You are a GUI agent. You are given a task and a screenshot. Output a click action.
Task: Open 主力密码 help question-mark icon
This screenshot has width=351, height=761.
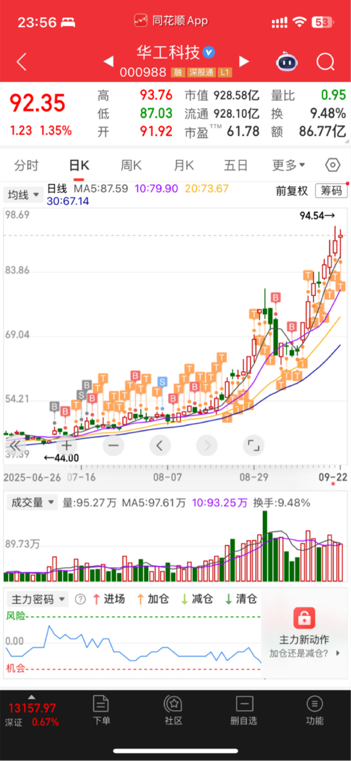(x=80, y=599)
